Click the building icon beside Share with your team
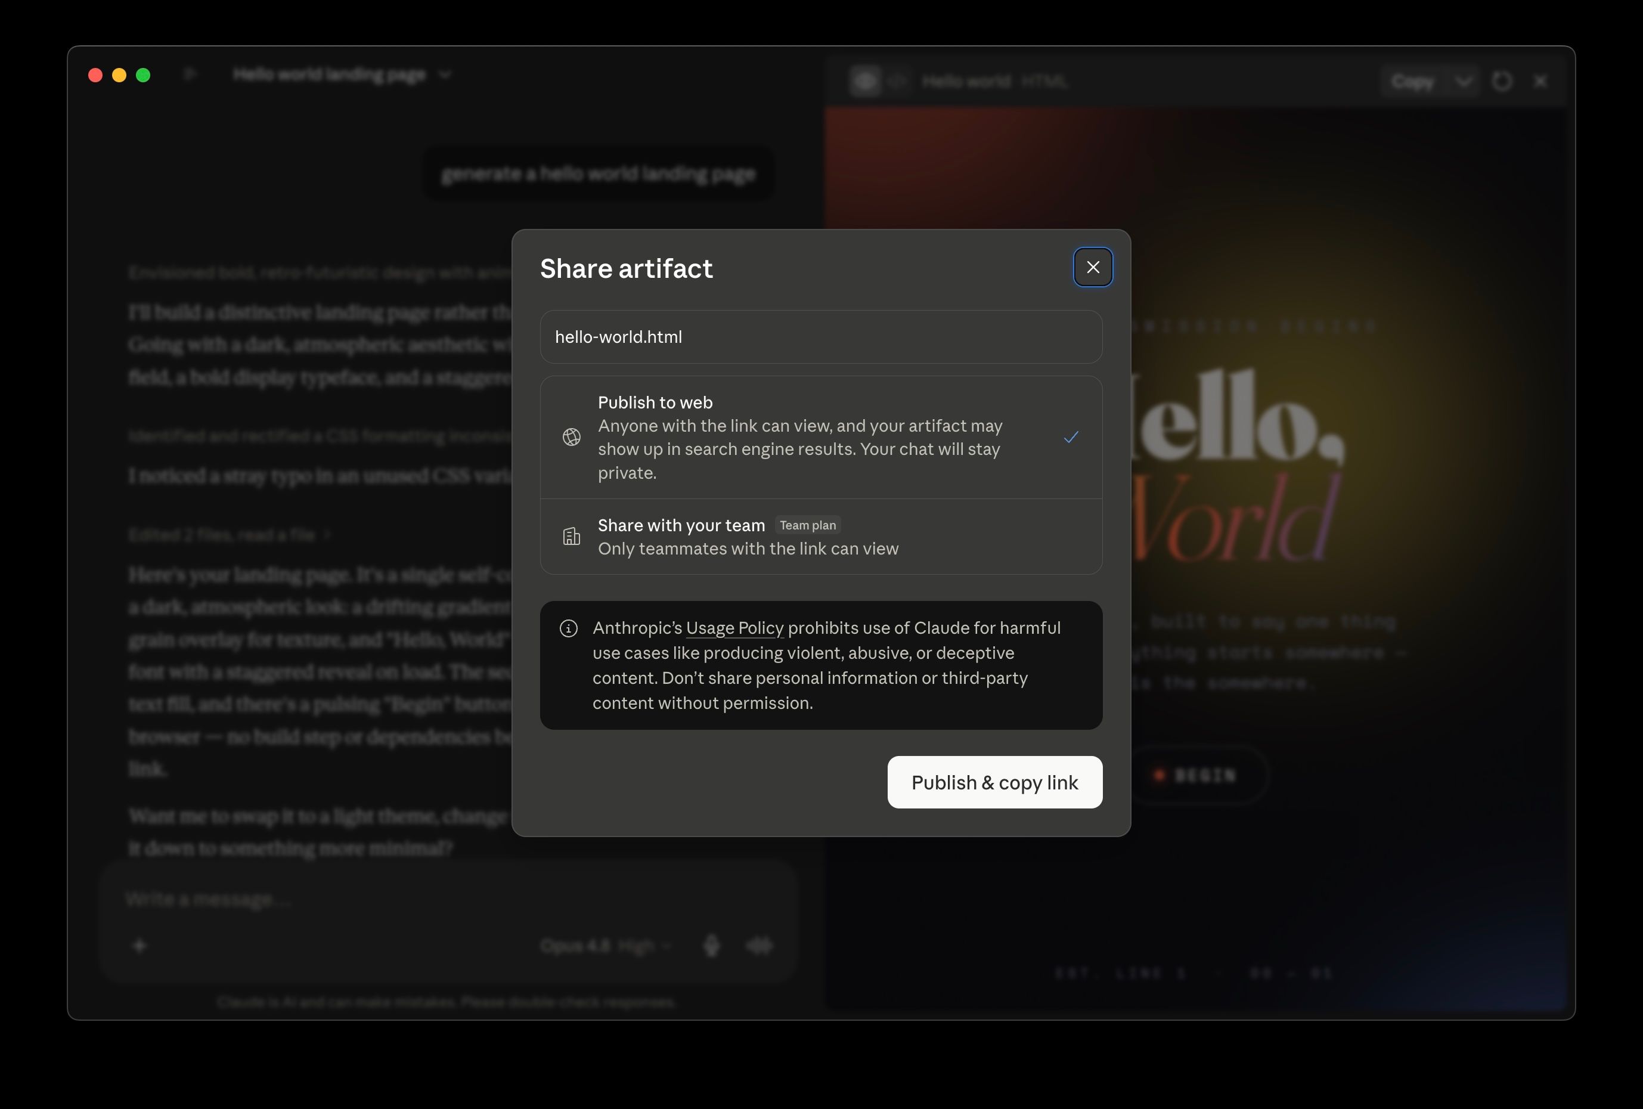 click(x=571, y=537)
